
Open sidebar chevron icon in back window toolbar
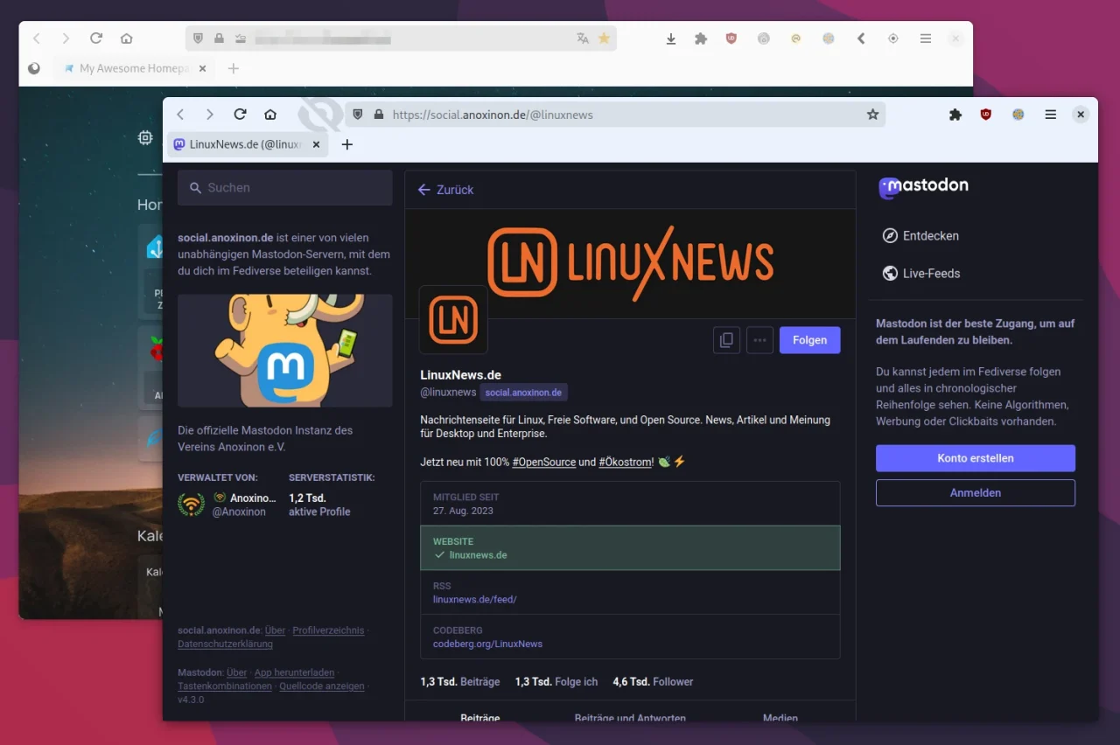click(x=861, y=38)
